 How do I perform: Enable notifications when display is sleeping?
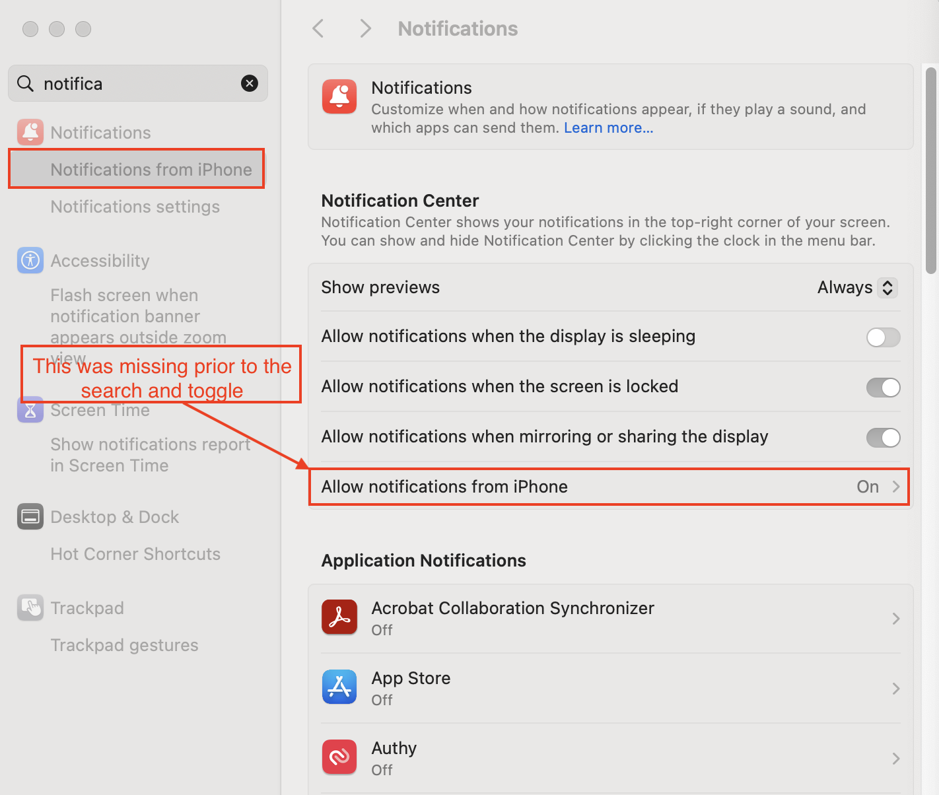tap(883, 337)
